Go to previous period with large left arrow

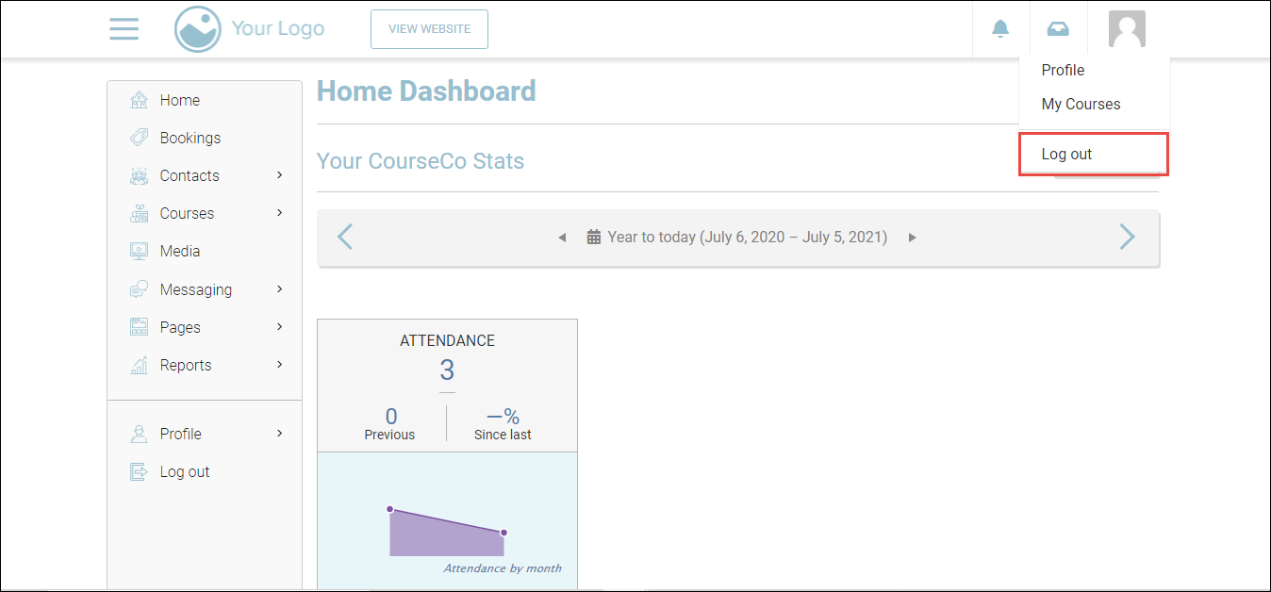click(345, 237)
